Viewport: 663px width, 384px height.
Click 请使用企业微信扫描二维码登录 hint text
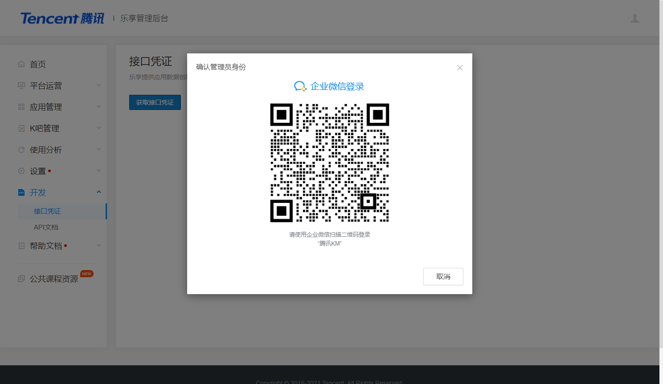(330, 234)
